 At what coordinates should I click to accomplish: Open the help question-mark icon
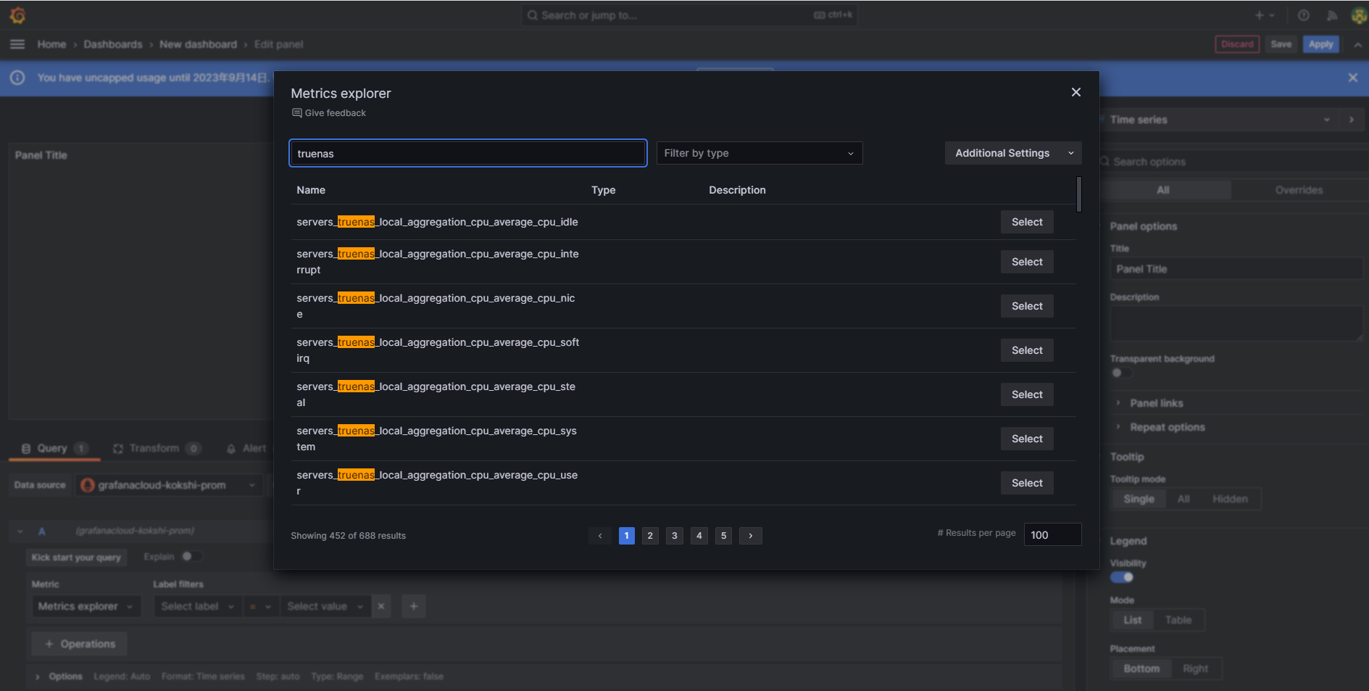click(x=1304, y=15)
